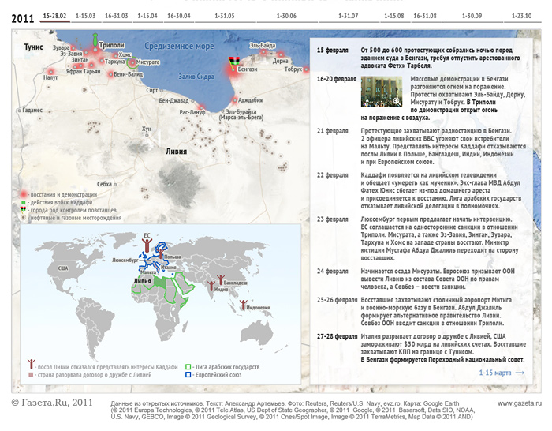Click the green square legend icon 'действия войск Каддафи'

23,203
